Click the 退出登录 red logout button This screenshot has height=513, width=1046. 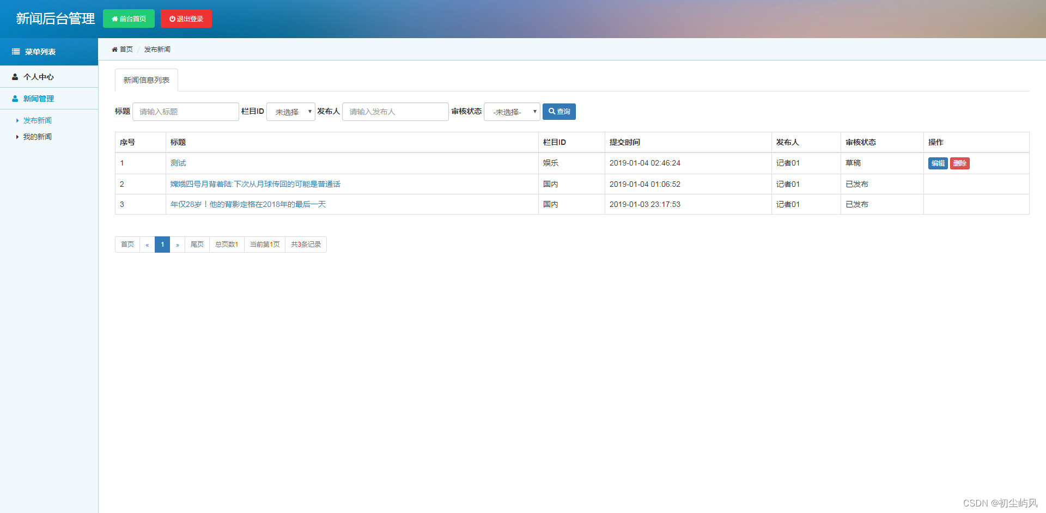pos(186,19)
